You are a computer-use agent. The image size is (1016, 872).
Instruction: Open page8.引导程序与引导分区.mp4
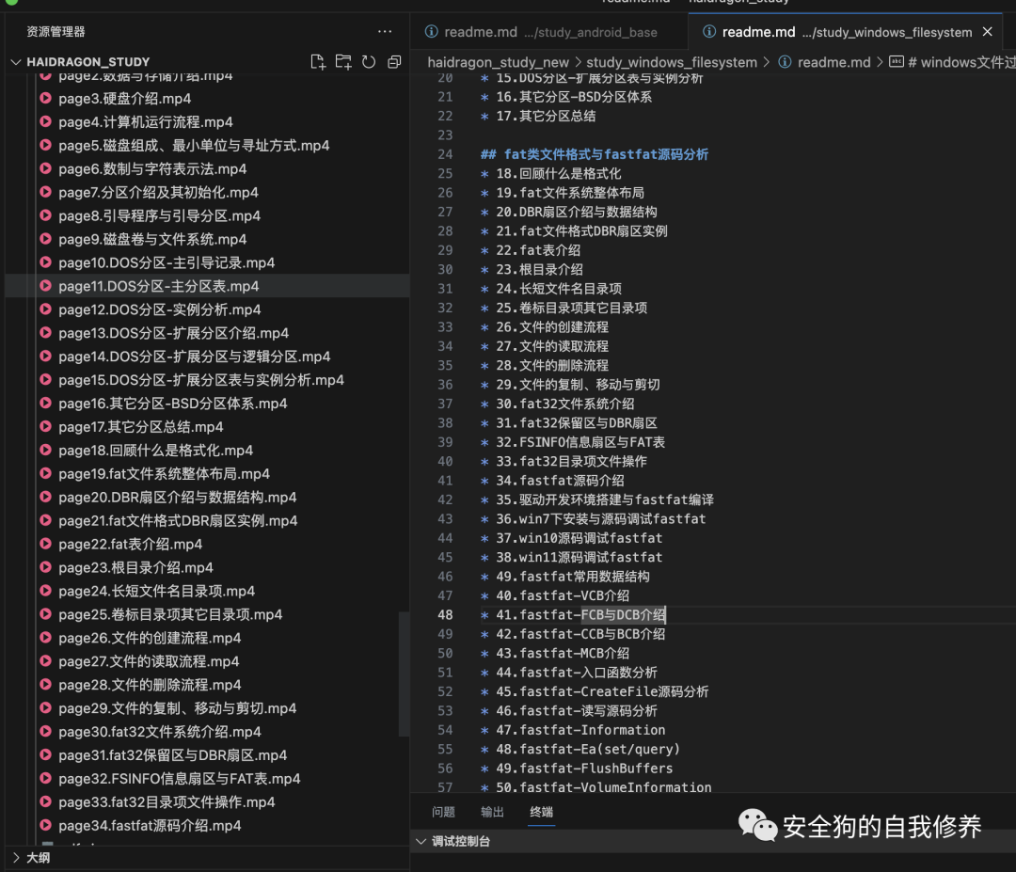pos(159,215)
